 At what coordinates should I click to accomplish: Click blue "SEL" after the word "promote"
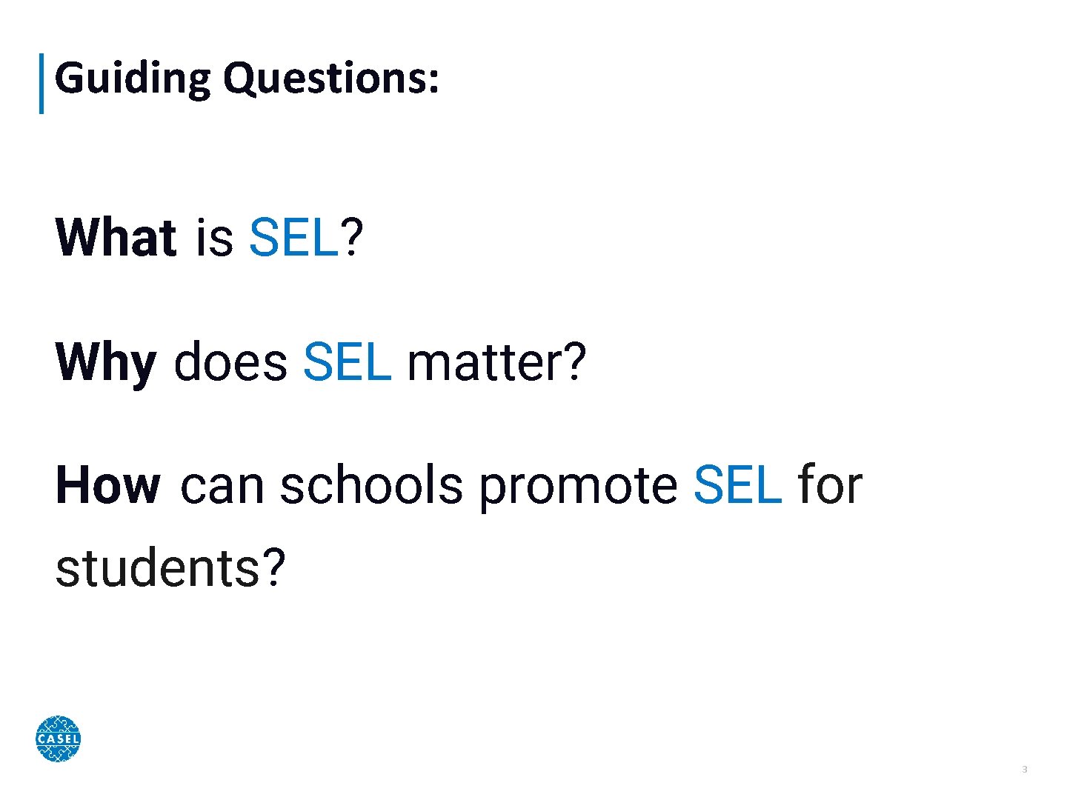(737, 486)
